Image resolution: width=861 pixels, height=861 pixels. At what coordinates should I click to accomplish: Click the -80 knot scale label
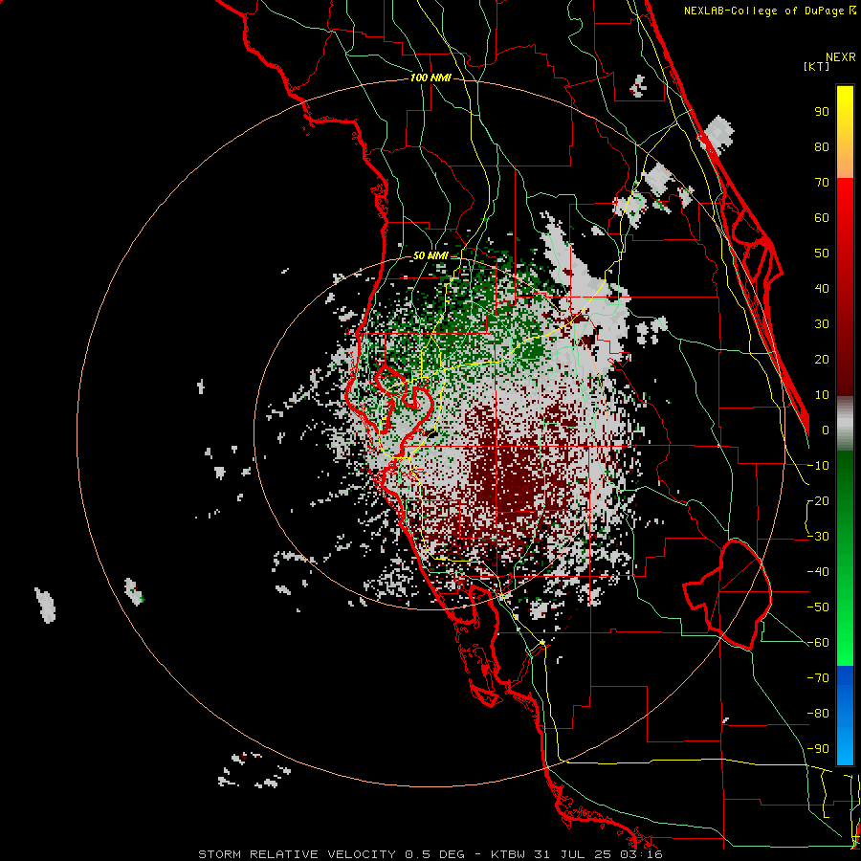tap(818, 714)
